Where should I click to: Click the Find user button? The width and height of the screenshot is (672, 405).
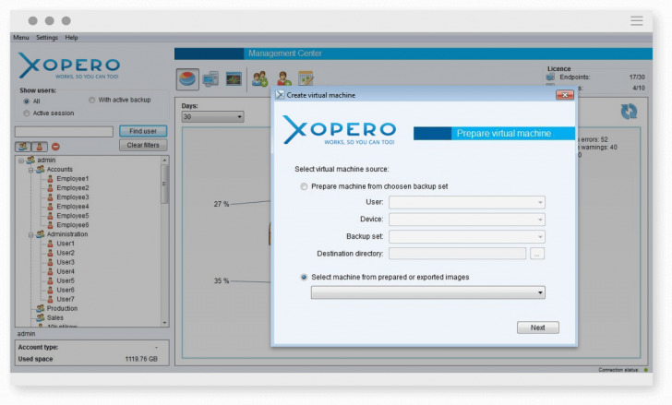142,131
